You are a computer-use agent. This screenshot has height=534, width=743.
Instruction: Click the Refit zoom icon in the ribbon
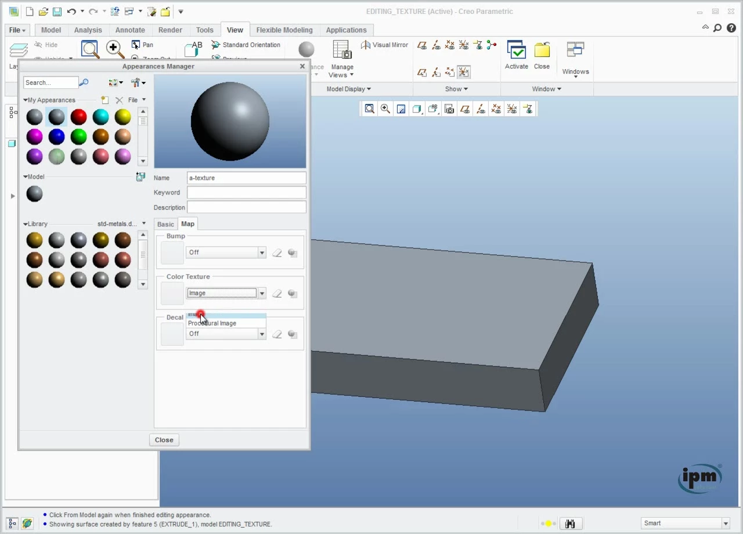(x=90, y=50)
